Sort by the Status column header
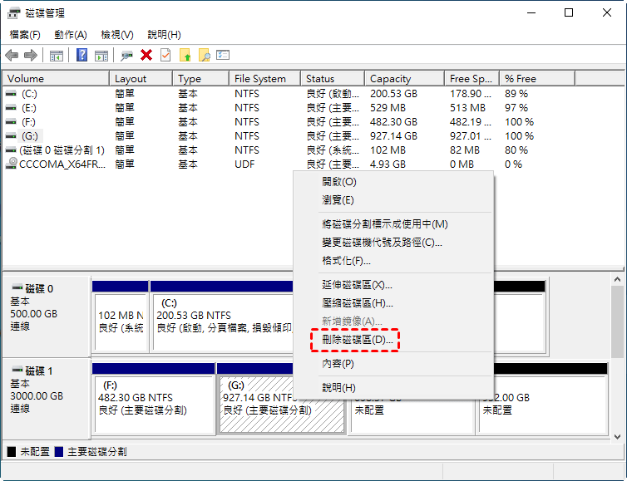 tap(333, 79)
